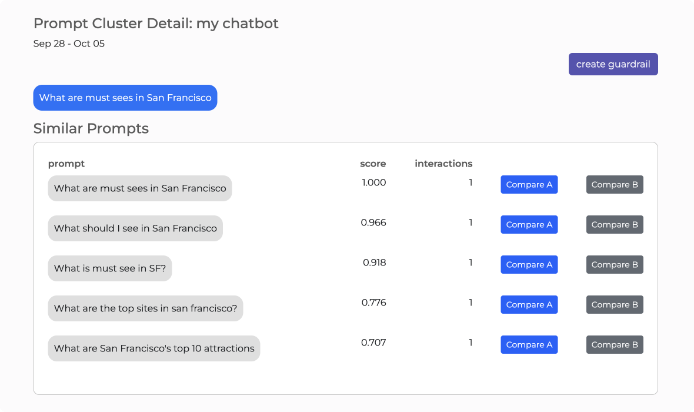694x412 pixels.
Task: Hit Compare A on the top sites prompt row
Action: coord(529,305)
